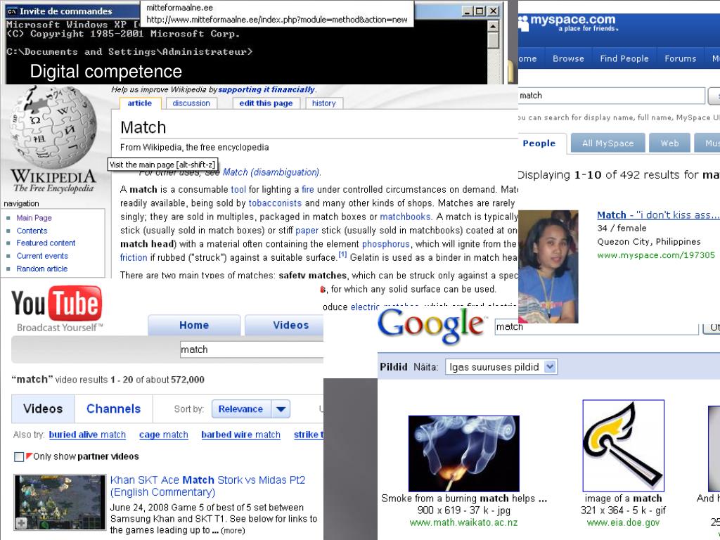The height and width of the screenshot is (540, 720).
Task: Open the Relevance sort-by dropdown
Action: (x=281, y=409)
